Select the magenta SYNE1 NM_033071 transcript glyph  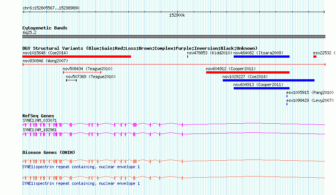pos(174,124)
